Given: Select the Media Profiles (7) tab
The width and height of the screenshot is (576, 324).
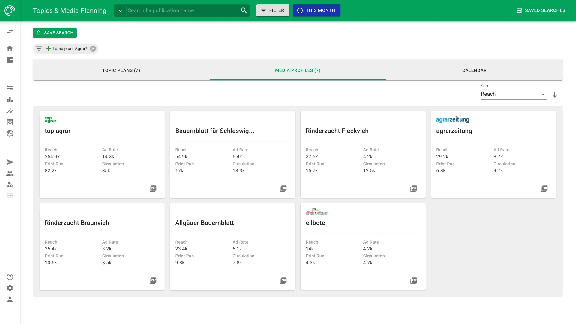Looking at the screenshot, I should (x=298, y=70).
